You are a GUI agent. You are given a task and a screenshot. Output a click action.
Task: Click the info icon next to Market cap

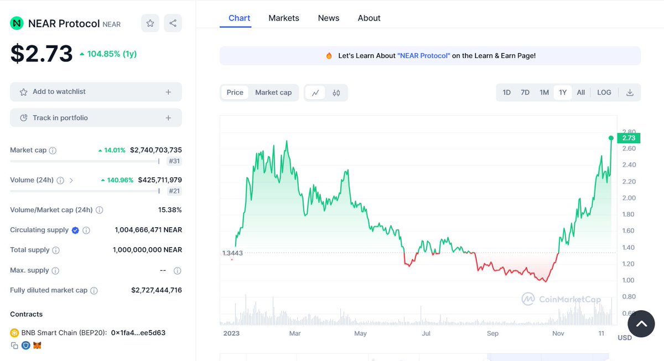(53, 150)
